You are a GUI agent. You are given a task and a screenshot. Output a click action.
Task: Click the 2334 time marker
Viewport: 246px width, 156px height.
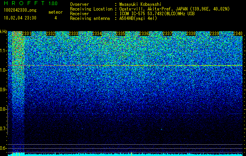[97, 34]
